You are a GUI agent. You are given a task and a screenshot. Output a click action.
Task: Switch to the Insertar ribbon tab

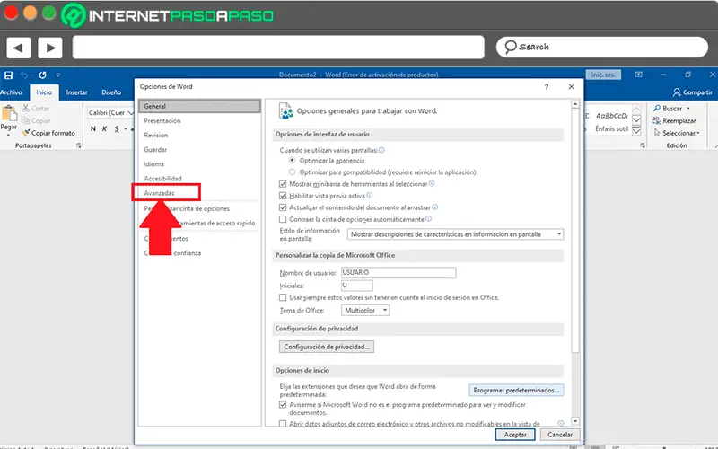76,92
